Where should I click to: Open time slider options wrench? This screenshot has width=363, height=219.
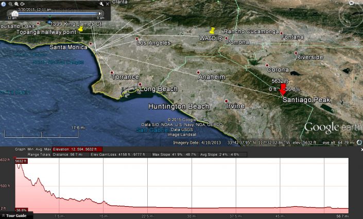click(x=101, y=4)
